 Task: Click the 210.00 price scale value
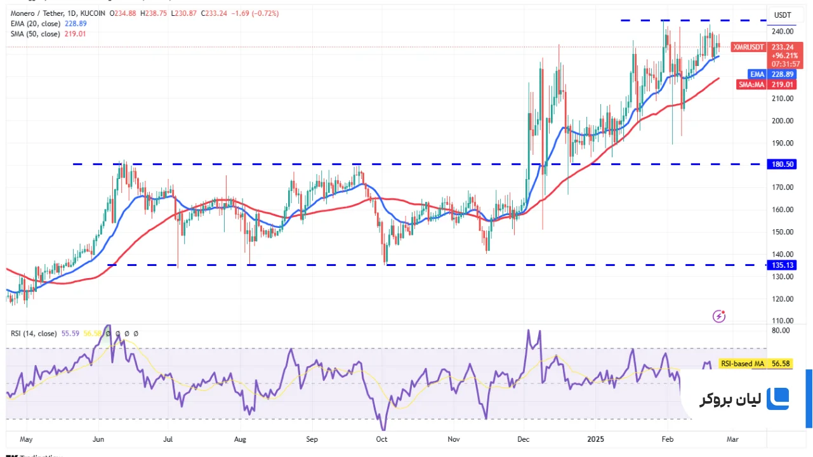pyautogui.click(x=781, y=99)
